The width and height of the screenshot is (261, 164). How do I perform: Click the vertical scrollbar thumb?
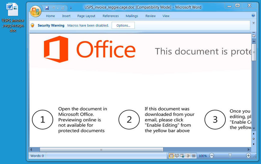254,52
